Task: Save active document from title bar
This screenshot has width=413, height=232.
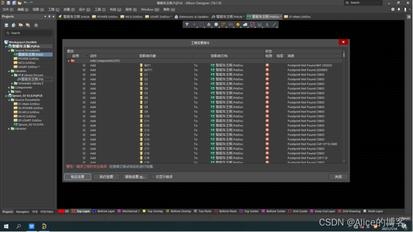Action: [x=8, y=3]
